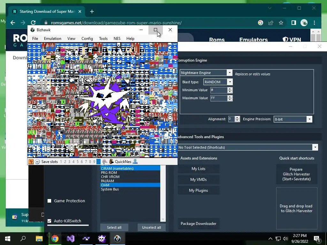Go back in the Chrome browser

[13, 23]
